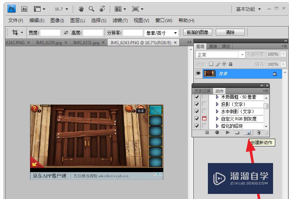Play the selected action
The width and height of the screenshot is (289, 199).
[228, 132]
